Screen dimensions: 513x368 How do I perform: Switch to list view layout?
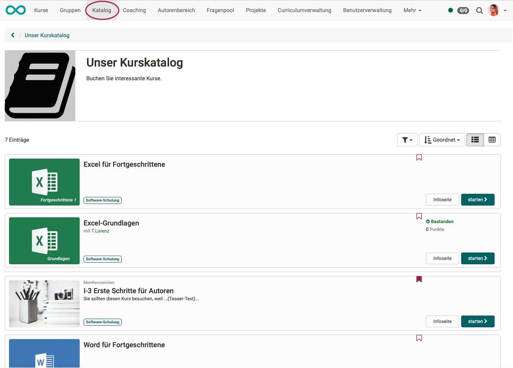click(x=475, y=140)
